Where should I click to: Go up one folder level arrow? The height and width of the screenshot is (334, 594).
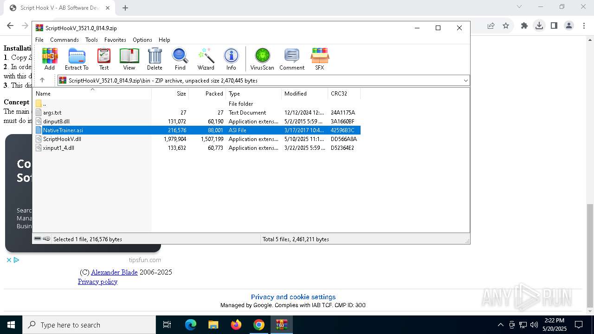(x=42, y=80)
